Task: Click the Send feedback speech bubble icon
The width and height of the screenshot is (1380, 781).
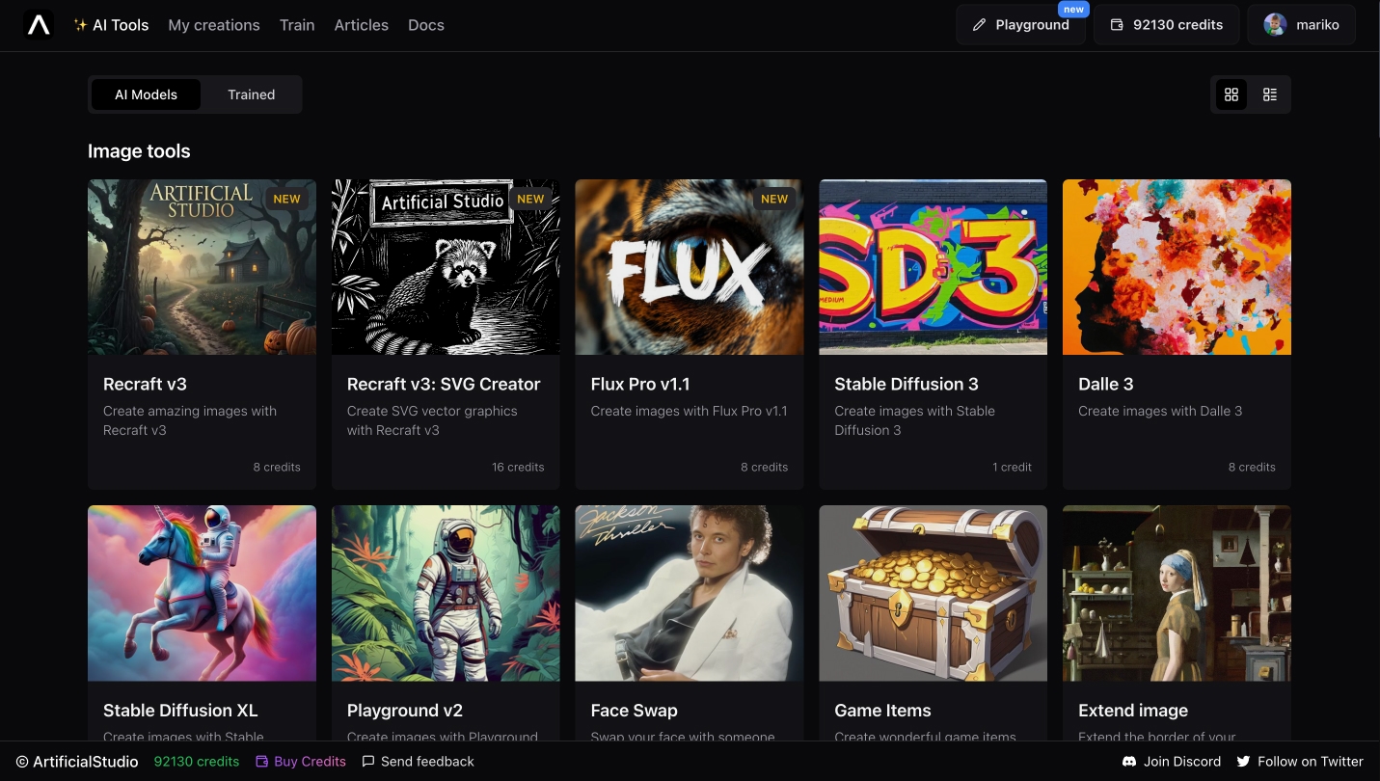Action: [x=367, y=762]
